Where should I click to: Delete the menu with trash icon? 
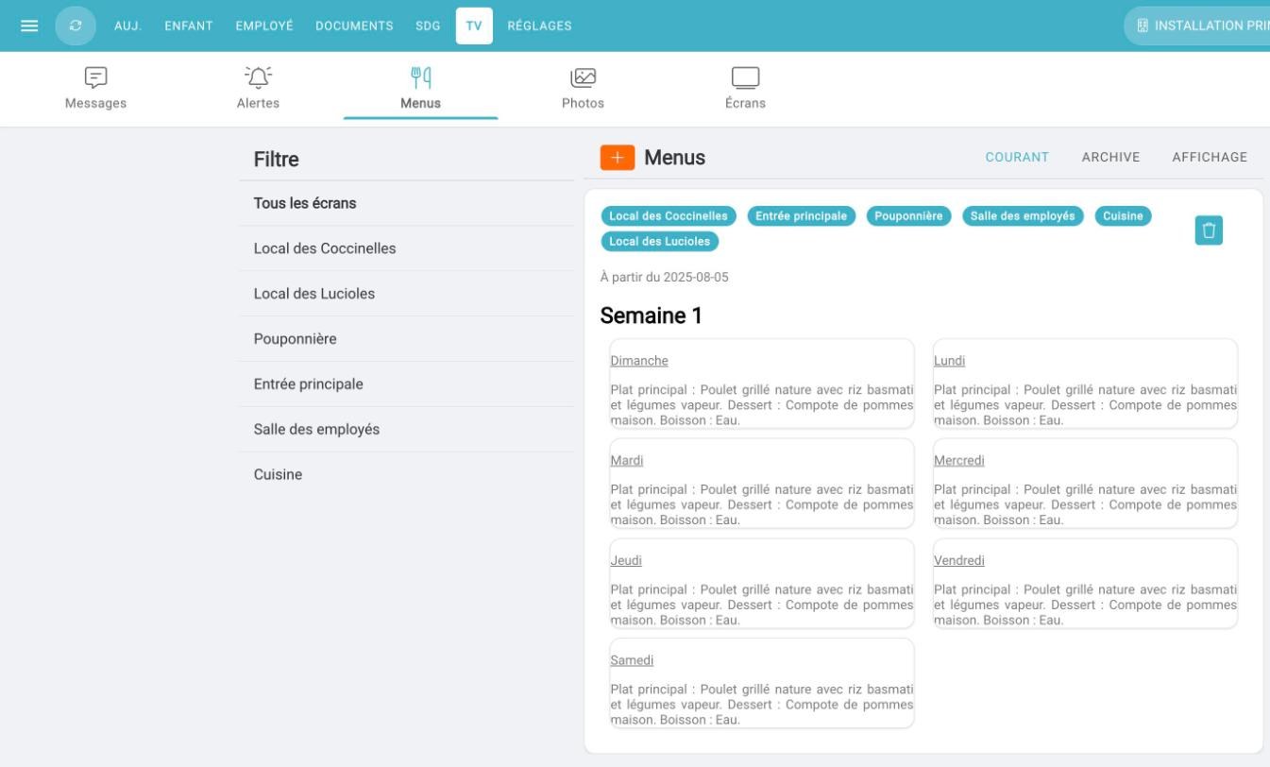pos(1209,230)
